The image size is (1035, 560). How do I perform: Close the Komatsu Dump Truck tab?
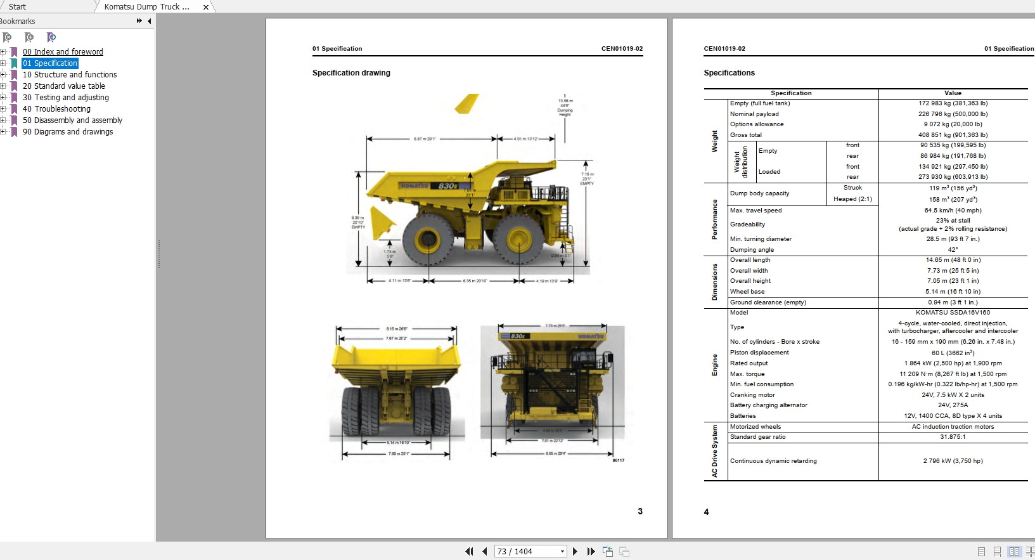point(206,7)
